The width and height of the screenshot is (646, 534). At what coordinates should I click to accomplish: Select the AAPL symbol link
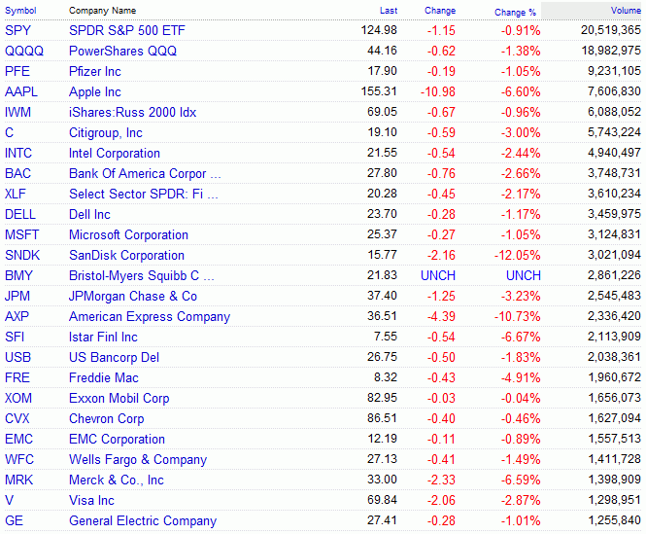click(21, 91)
